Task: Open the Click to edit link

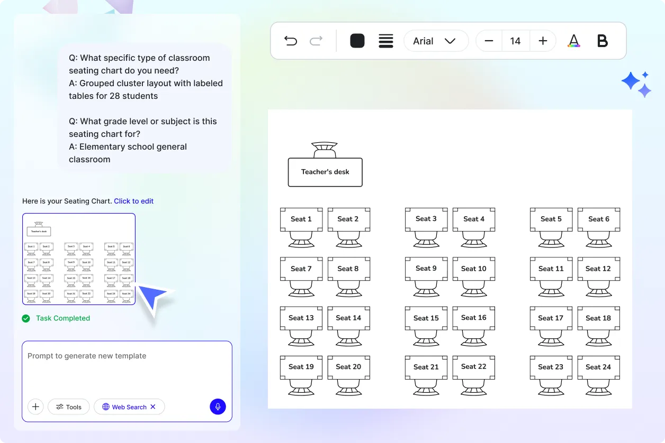Action: (x=134, y=201)
